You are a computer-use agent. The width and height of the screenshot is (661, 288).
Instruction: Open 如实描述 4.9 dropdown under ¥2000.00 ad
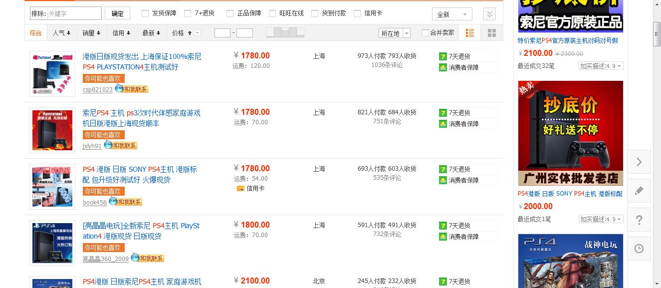(x=601, y=219)
